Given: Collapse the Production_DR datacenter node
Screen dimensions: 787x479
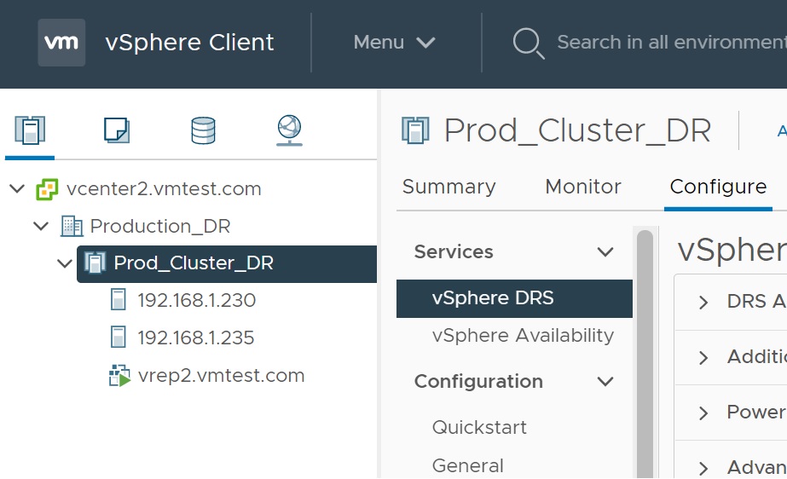Looking at the screenshot, I should click(41, 226).
